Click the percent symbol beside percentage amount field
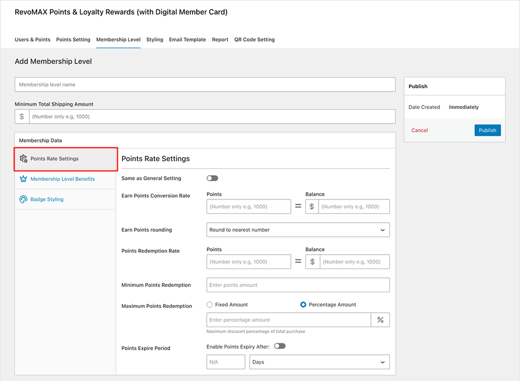Image resolution: width=520 pixels, height=381 pixels. [380, 320]
